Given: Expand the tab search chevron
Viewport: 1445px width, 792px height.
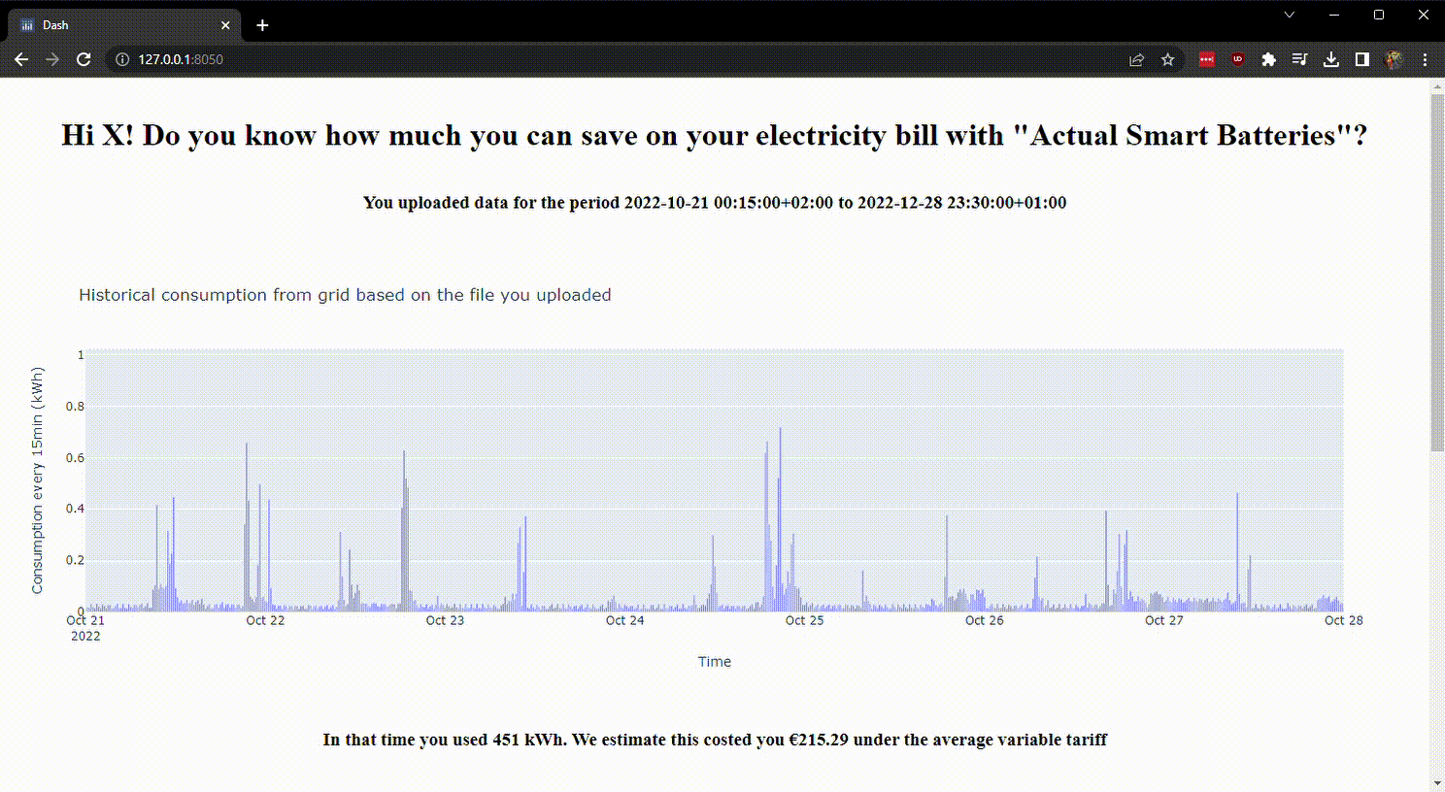Looking at the screenshot, I should click(x=1290, y=15).
